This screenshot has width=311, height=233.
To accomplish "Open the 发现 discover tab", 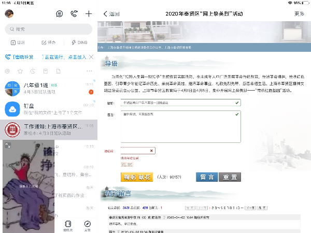I will tap(87, 226).
